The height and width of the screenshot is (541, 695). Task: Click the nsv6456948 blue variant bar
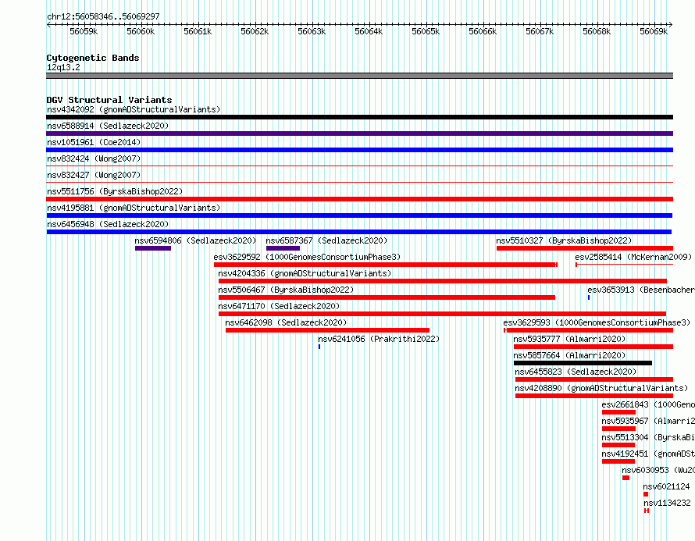(x=359, y=232)
